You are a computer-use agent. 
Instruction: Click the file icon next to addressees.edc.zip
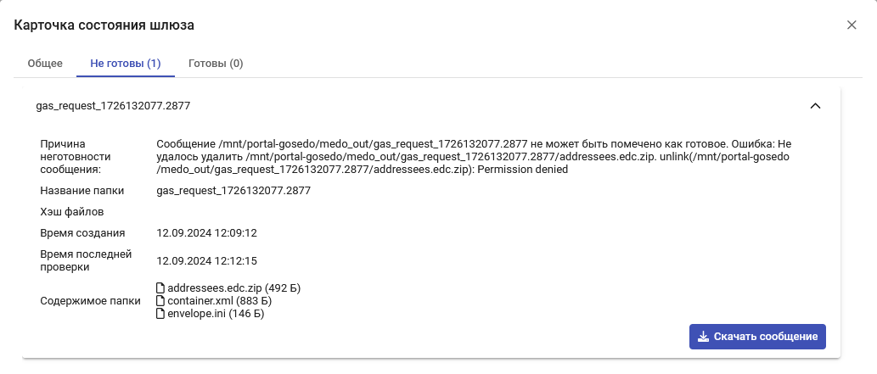160,288
